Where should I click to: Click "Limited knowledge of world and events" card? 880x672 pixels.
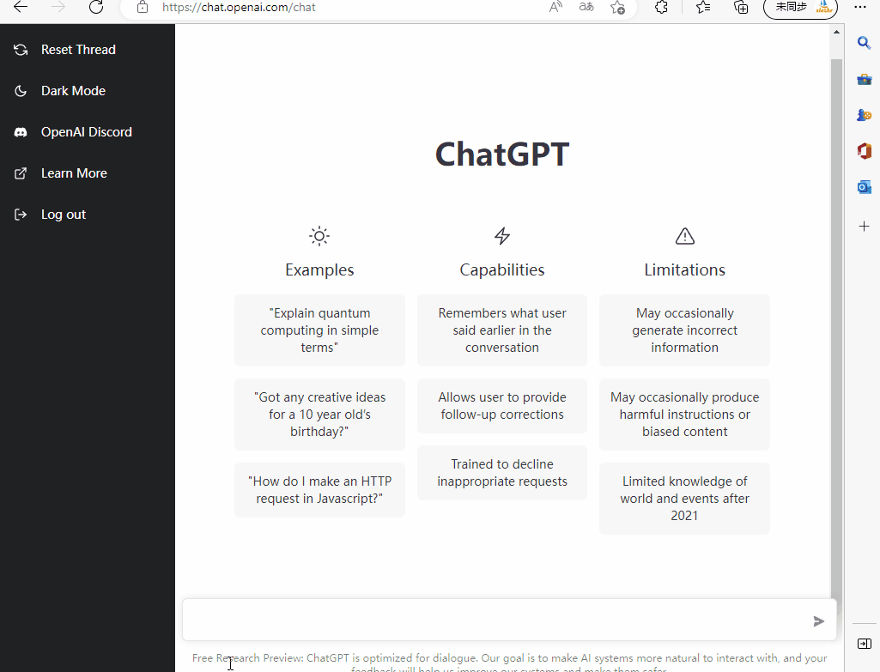685,499
